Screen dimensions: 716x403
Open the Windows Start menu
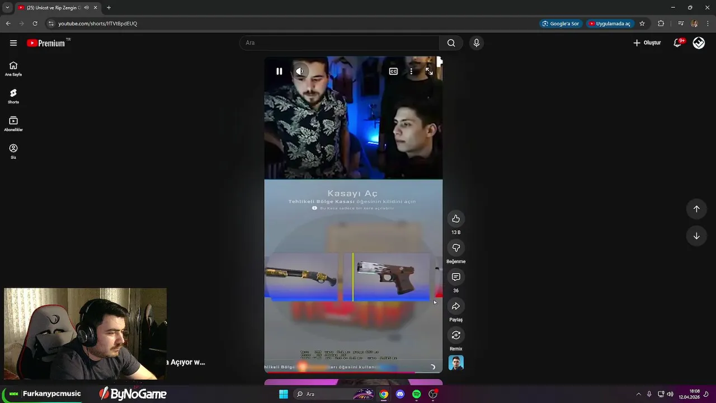point(284,394)
